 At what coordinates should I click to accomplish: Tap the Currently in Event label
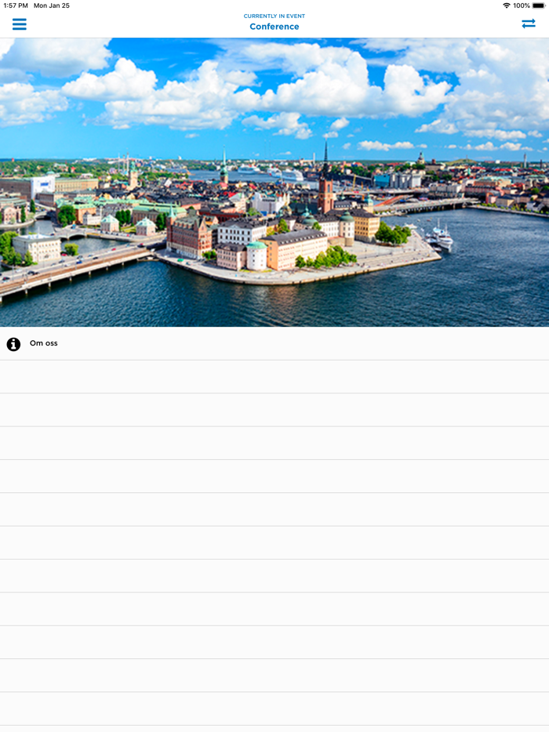274,16
